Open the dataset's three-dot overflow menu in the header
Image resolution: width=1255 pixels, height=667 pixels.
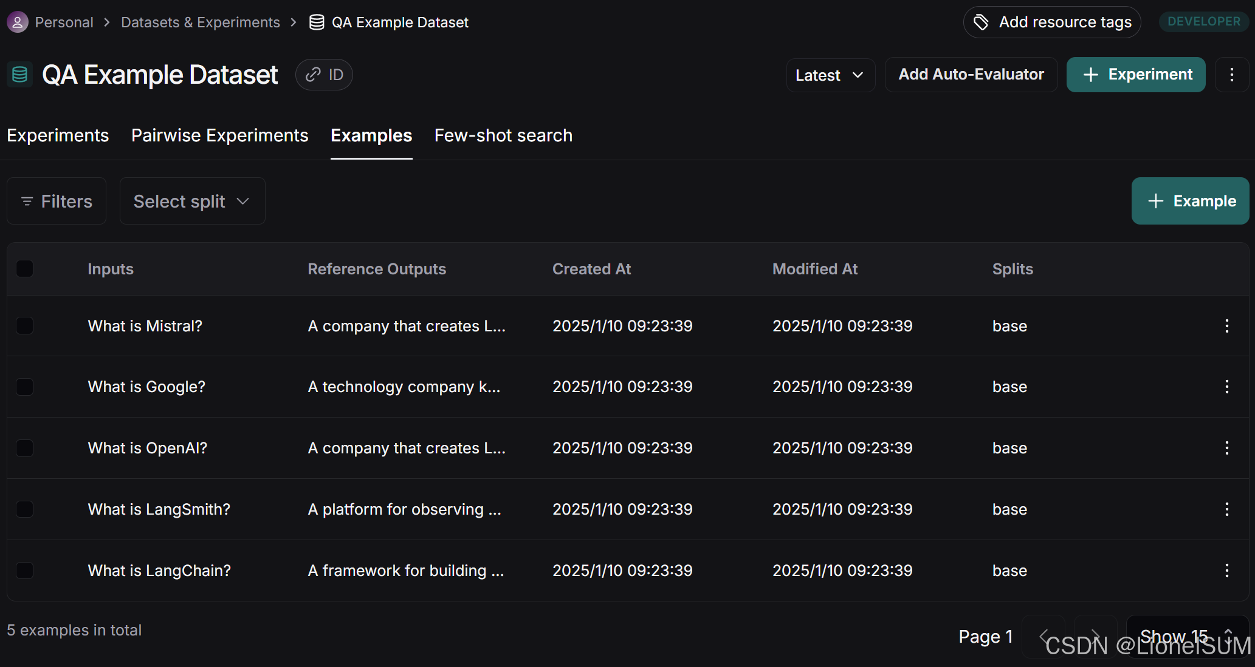click(1231, 75)
